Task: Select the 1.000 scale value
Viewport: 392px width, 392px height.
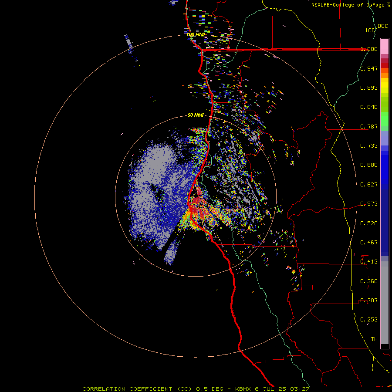Action: (x=369, y=49)
